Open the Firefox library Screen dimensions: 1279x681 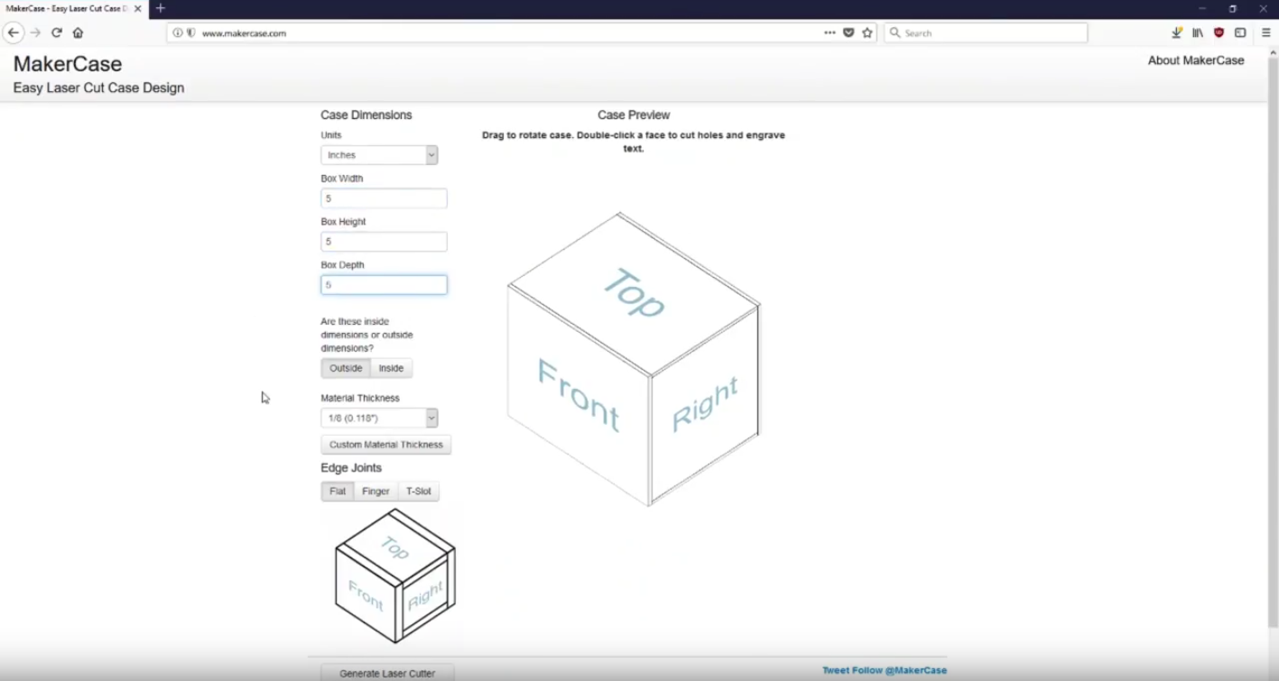point(1198,32)
